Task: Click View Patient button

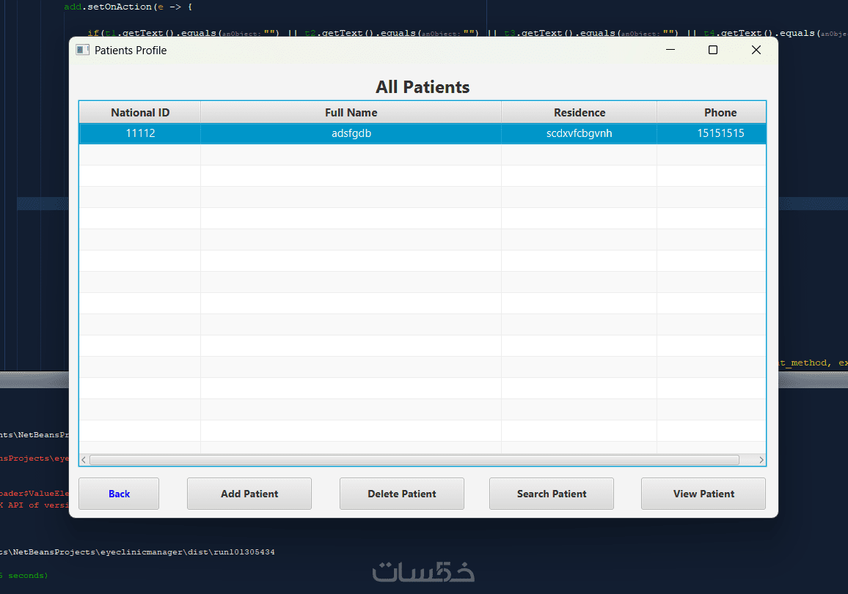Action: tap(703, 494)
